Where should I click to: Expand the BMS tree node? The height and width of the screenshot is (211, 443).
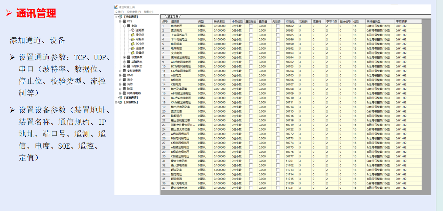point(120,75)
